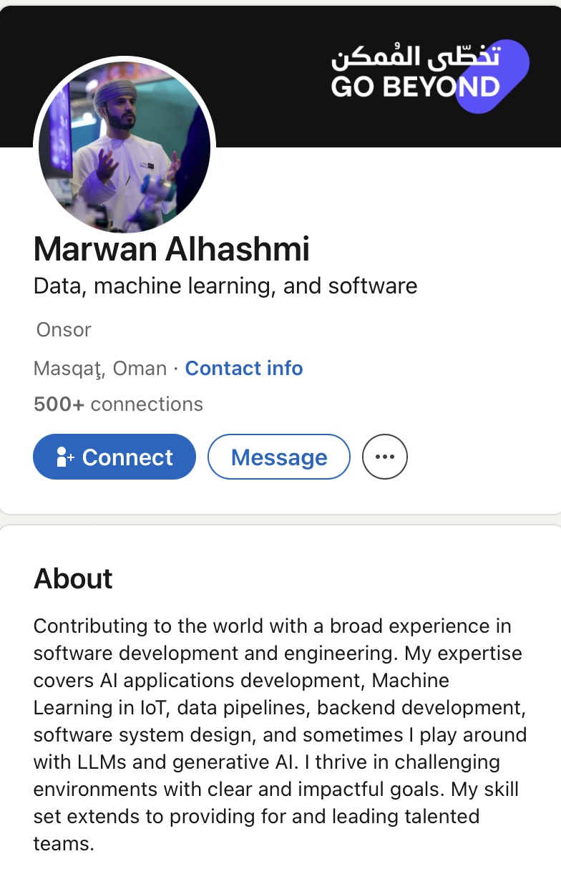561x879 pixels.
Task: Send a message with the Message button
Action: 279,457
